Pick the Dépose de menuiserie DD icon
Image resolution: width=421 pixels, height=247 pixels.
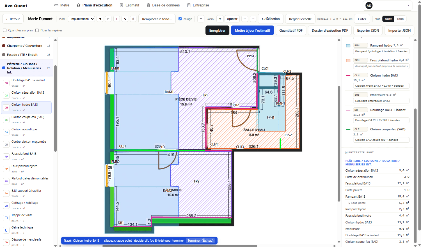[6, 242]
